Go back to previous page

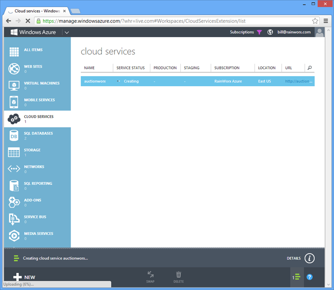tap(8, 21)
